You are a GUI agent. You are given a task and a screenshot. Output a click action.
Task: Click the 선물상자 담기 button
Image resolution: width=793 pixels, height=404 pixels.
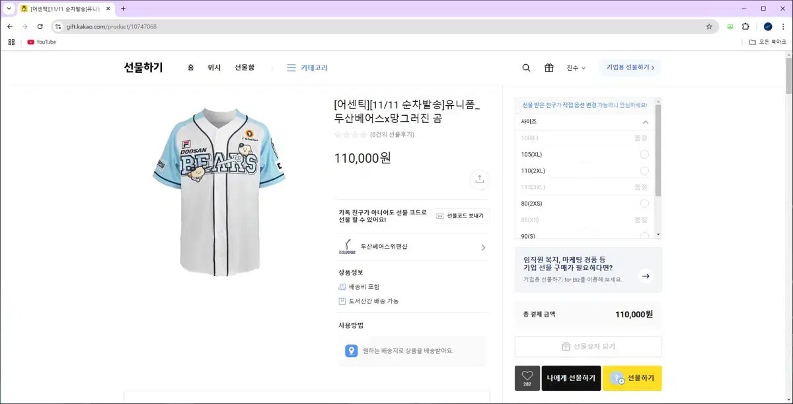(588, 346)
